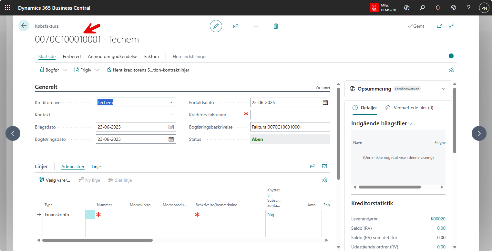Viewport: 492px width, 251px height.
Task: Open the Bogføringsdato calendar picker
Action: (171, 139)
